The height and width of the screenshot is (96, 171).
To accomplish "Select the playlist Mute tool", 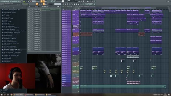I will tap(70, 6).
